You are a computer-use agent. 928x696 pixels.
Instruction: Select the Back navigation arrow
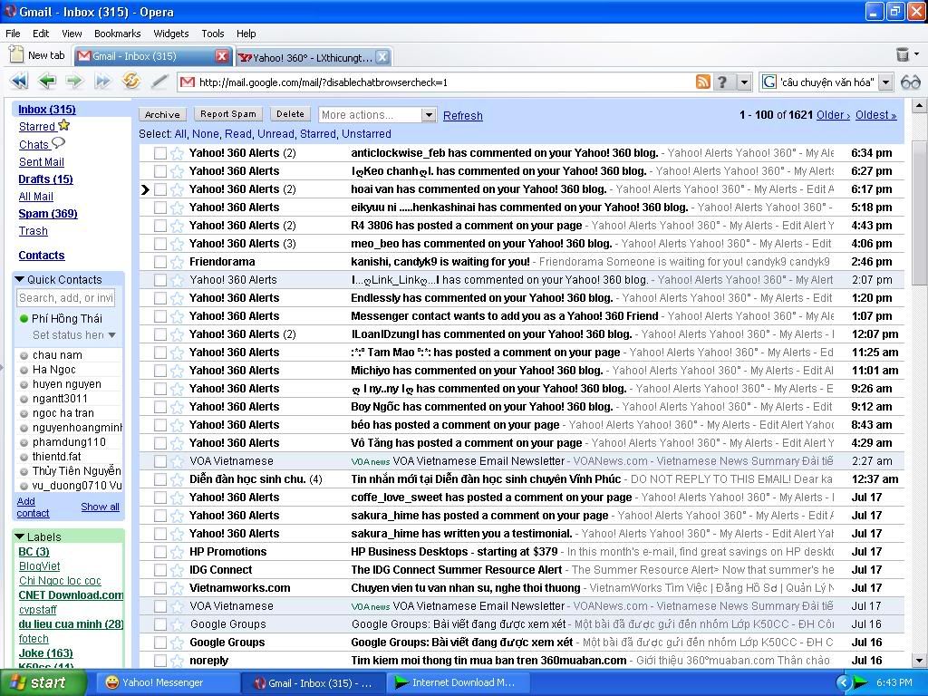click(x=47, y=81)
